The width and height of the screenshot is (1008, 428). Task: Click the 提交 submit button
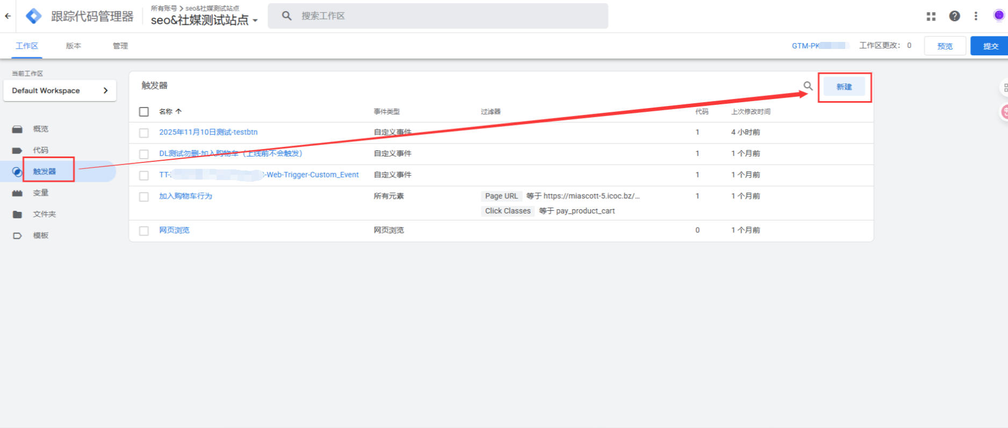tap(990, 46)
